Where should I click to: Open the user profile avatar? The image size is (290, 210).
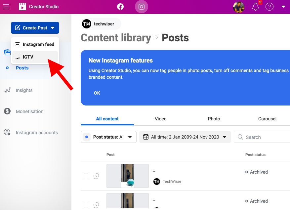[x=239, y=7]
